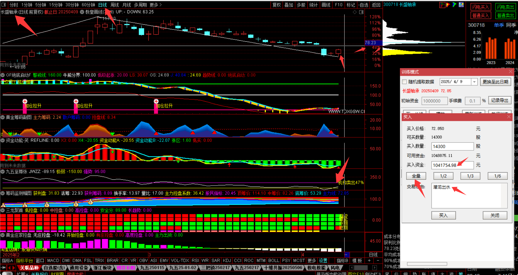Click the horizontal scrollbar right of the bottom tabs
Screen dimensions: 518x275
(363, 268)
